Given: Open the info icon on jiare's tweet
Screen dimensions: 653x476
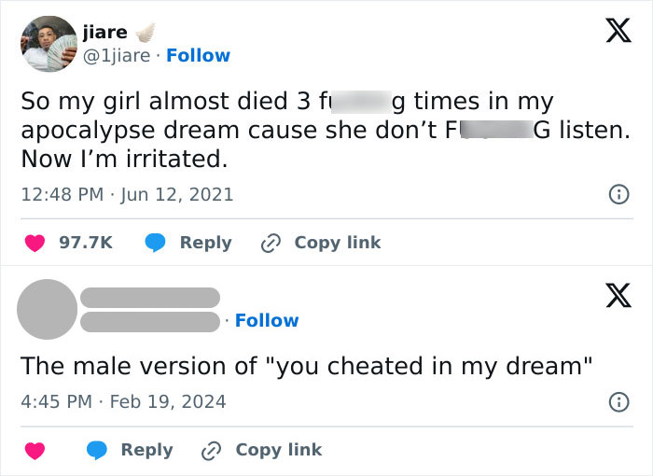Looking at the screenshot, I should point(617,195).
